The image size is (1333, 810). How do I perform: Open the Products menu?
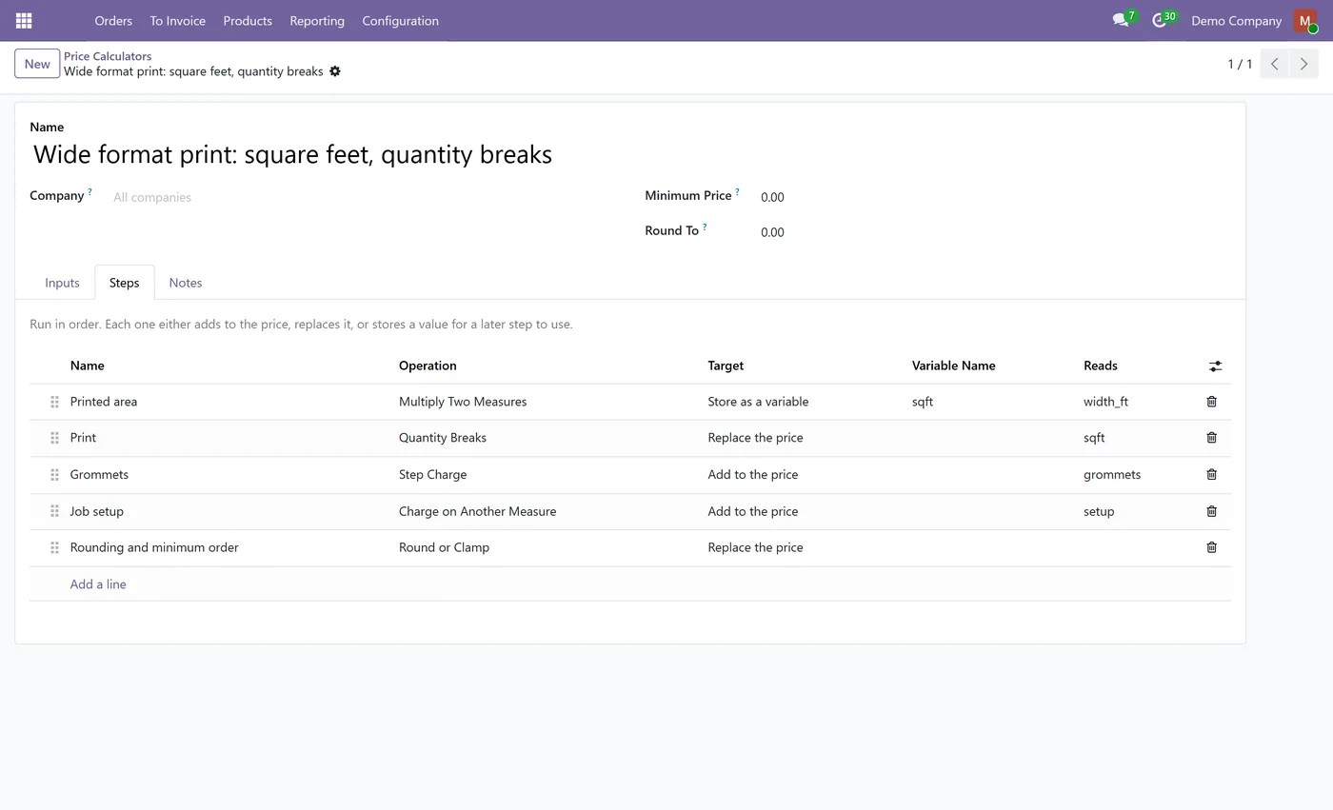(248, 20)
